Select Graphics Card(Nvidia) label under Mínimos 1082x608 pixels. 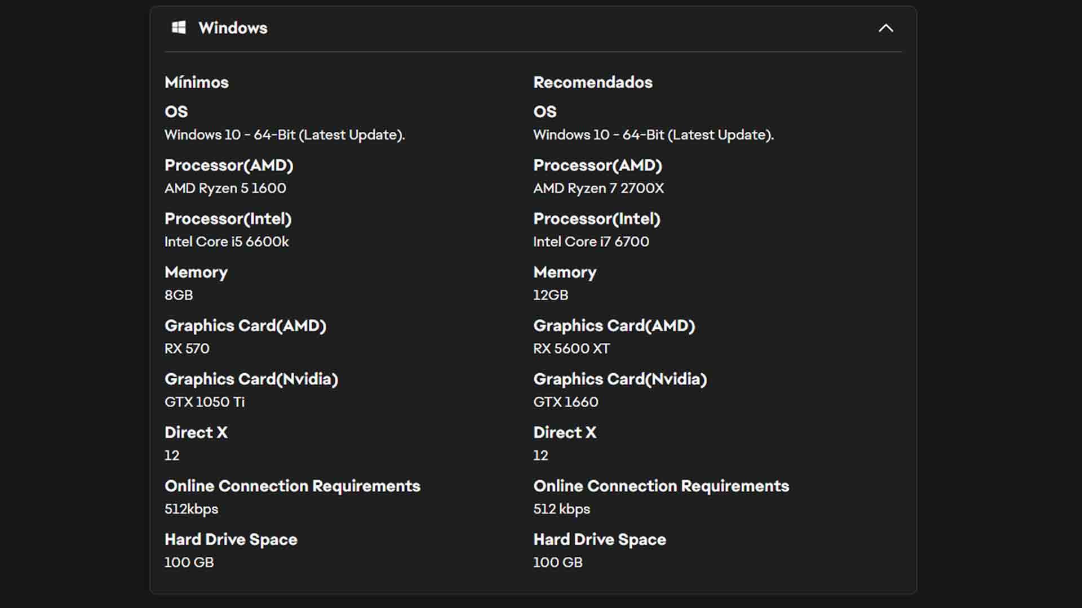coord(251,379)
